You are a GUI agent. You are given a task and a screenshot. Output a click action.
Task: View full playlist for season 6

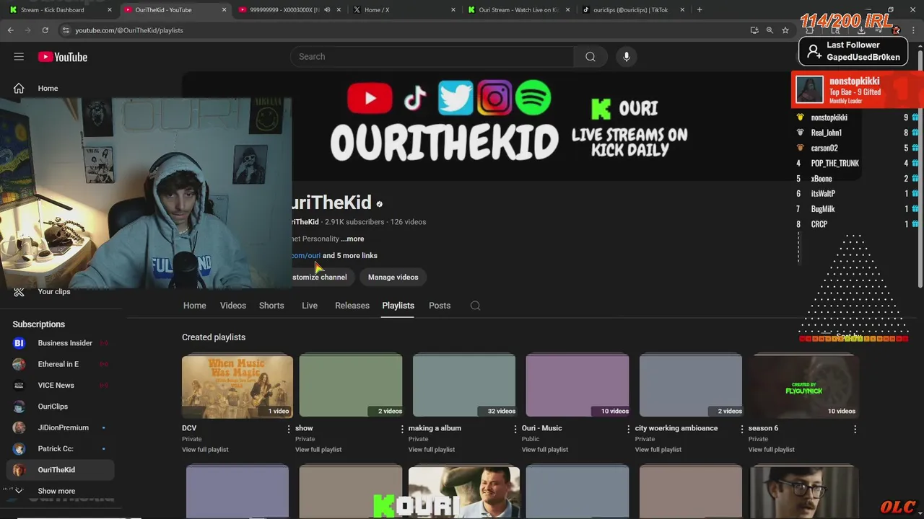772,450
